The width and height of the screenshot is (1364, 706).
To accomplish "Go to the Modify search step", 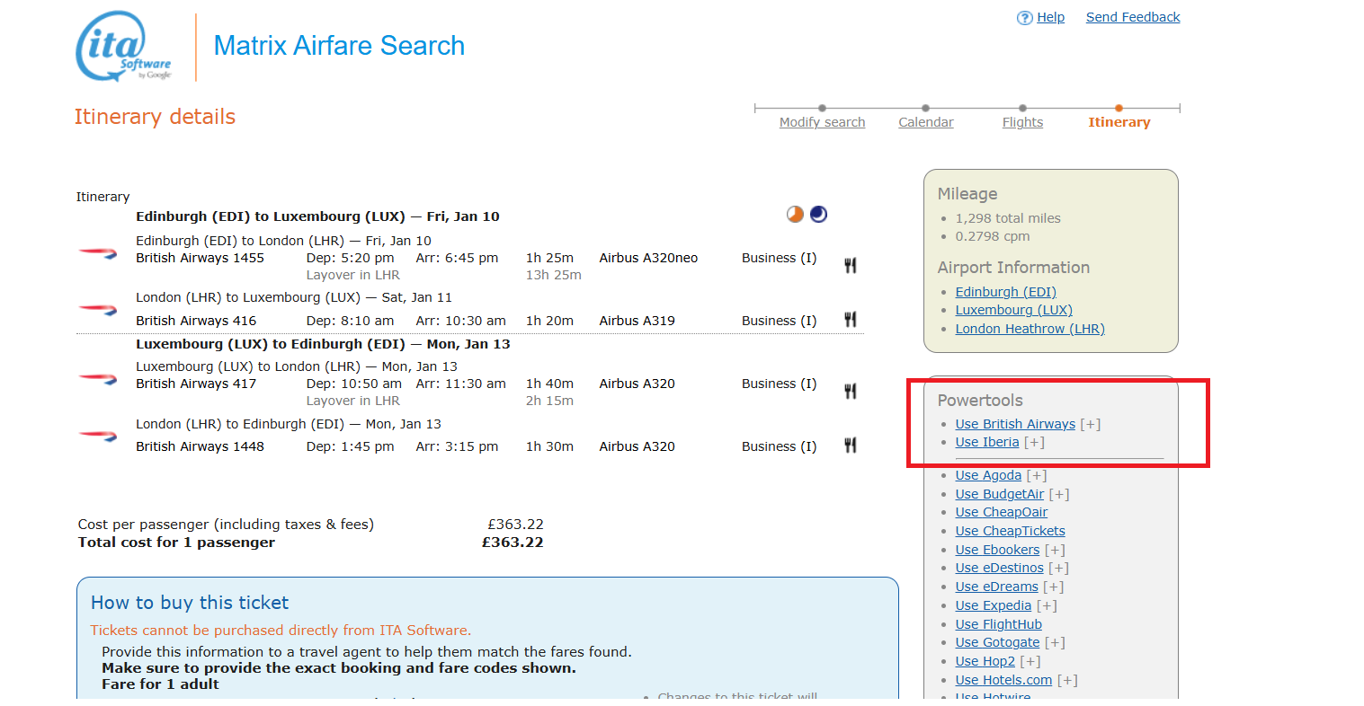I will 822,122.
